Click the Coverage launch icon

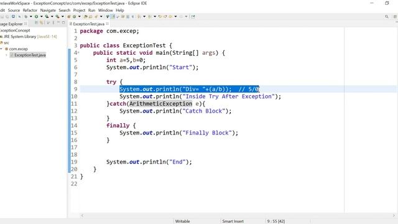[x=47, y=17]
